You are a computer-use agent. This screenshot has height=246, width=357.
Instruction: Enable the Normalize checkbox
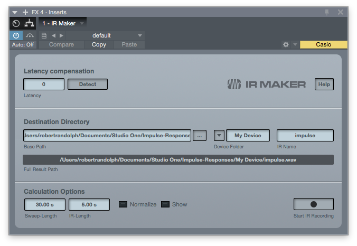coord(123,204)
